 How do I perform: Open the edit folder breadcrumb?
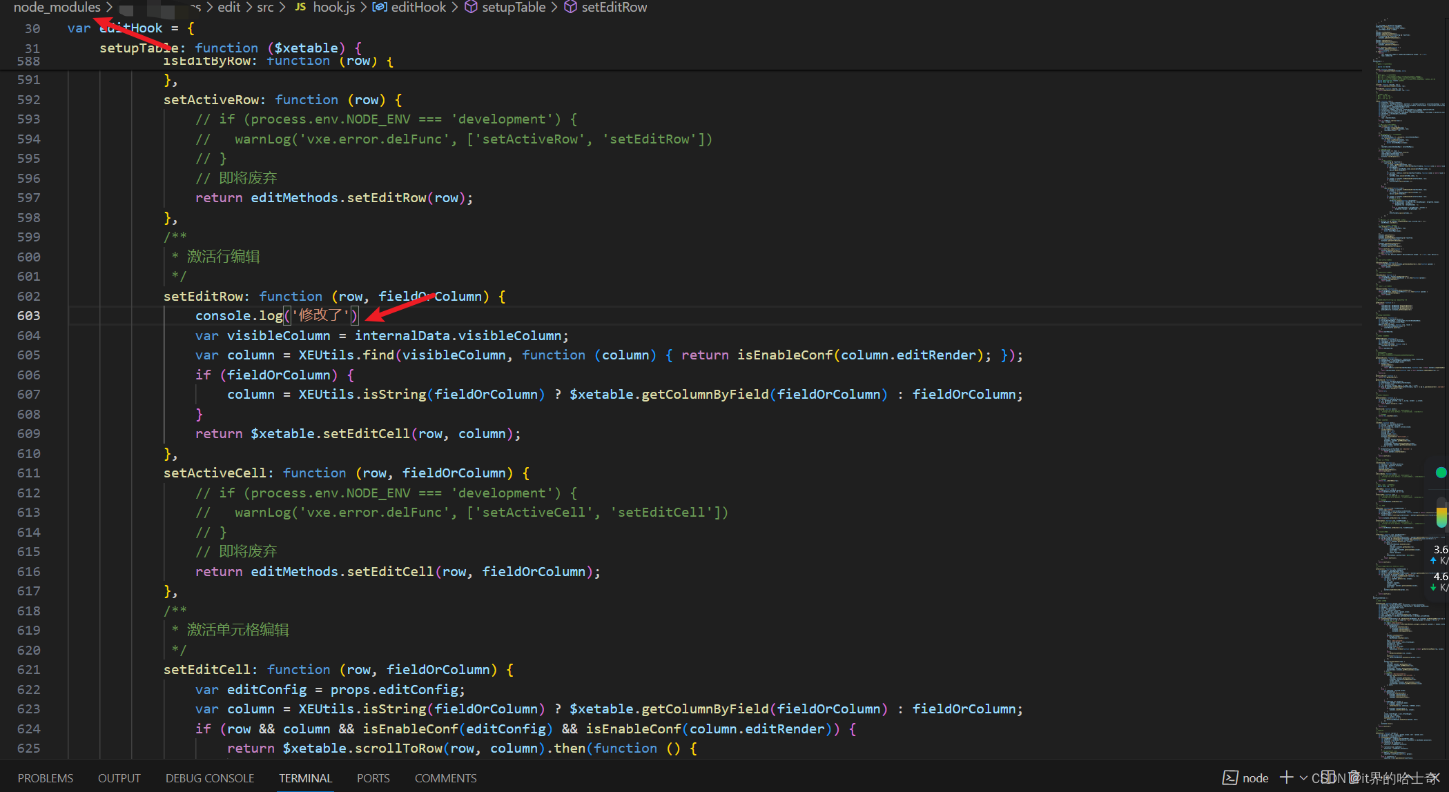click(229, 7)
